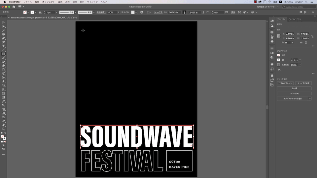Click the fx effects icon in Appearance
317x178 pixels.
279,70
